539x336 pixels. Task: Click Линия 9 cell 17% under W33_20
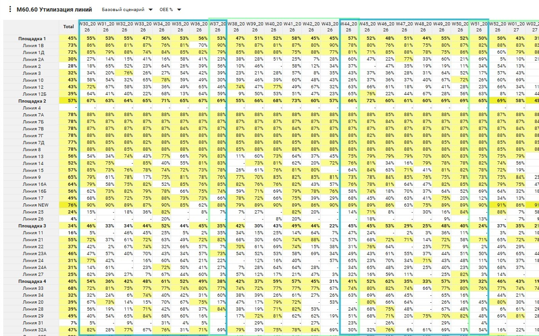pos(143,177)
